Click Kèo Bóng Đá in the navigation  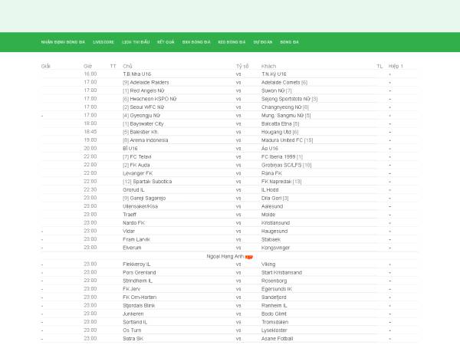232,42
